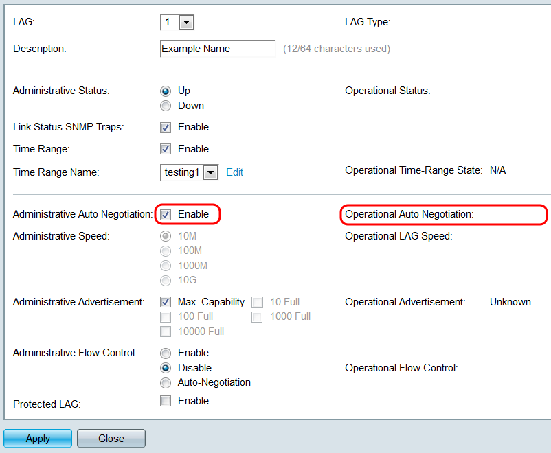Expand the Time Range Name dropdown
The image size is (551, 453).
click(x=210, y=172)
